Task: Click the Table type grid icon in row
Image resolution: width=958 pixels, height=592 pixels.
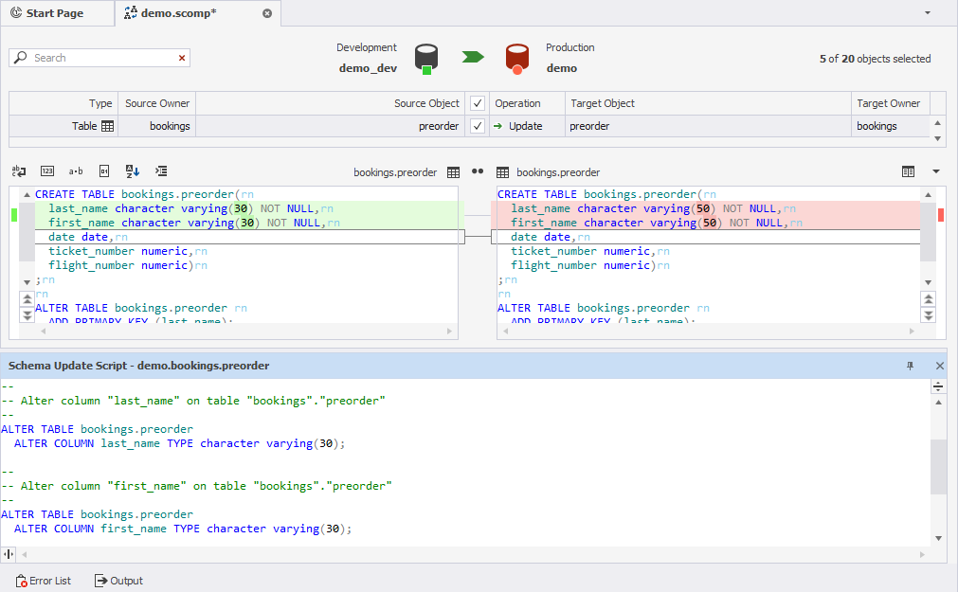Action: click(107, 126)
